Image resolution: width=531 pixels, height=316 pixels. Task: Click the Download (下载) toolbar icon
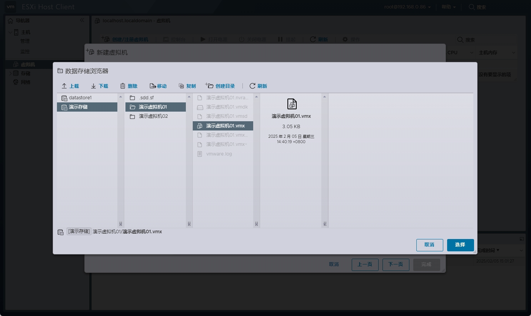tap(94, 86)
